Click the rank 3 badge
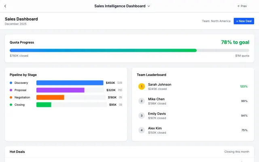The image size is (259, 162). click(142, 115)
